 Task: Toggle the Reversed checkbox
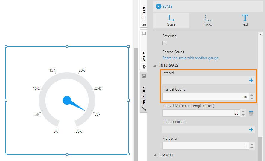pos(165,43)
